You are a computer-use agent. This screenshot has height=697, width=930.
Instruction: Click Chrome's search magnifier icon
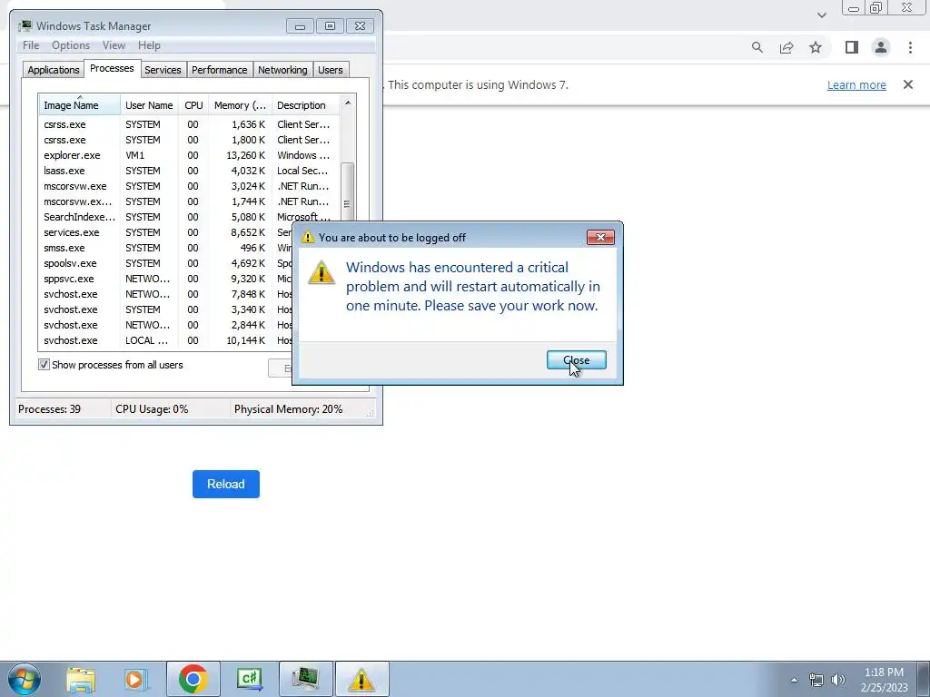point(757,47)
